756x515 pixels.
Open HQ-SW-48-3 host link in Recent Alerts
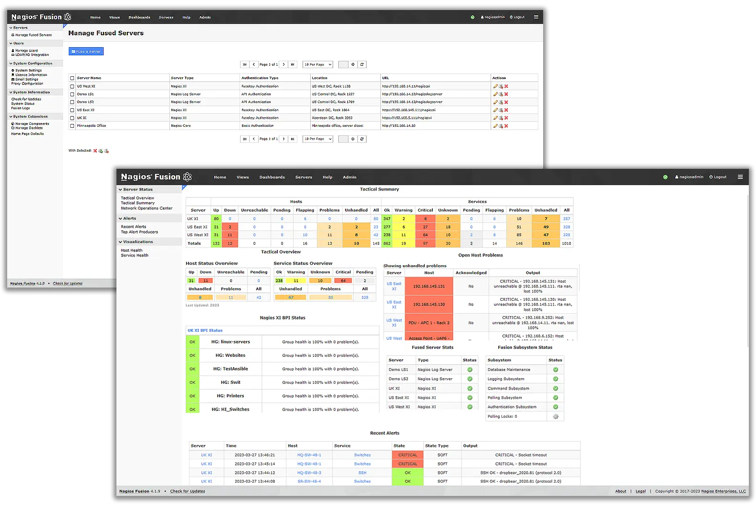[309, 473]
